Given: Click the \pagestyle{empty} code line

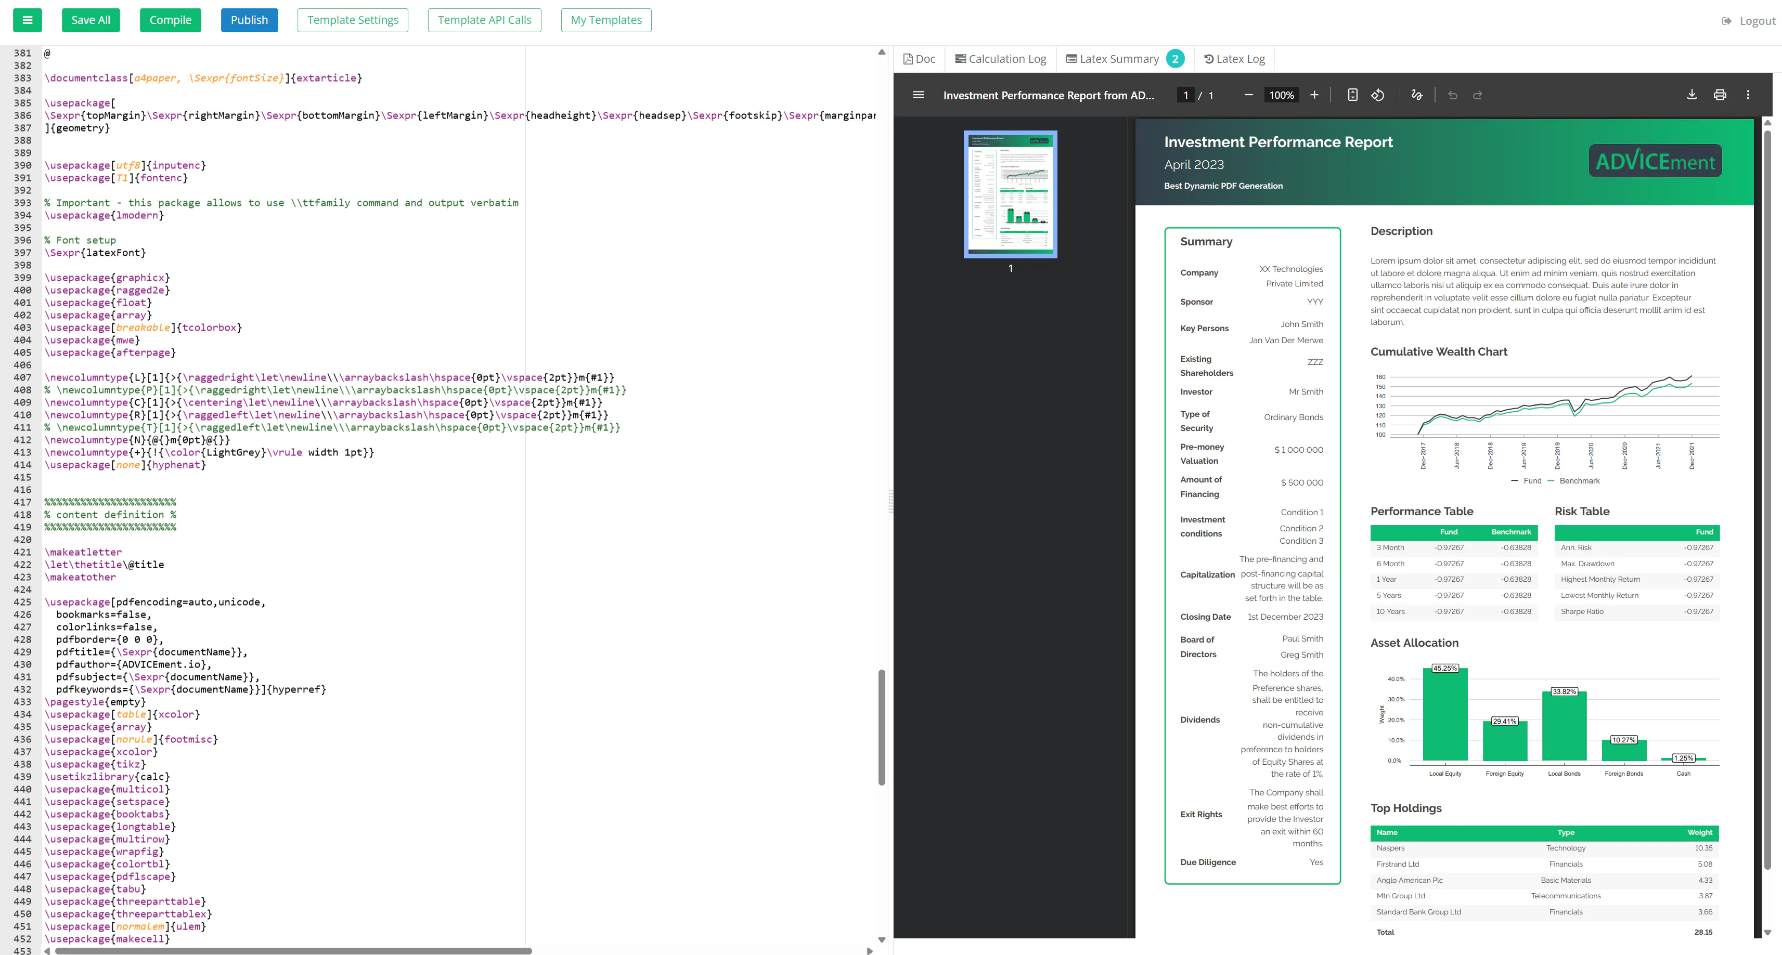Looking at the screenshot, I should tap(96, 702).
